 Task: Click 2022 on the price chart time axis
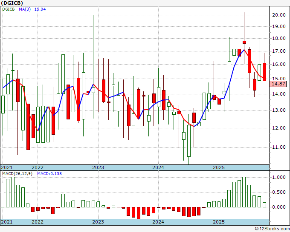click(38, 167)
